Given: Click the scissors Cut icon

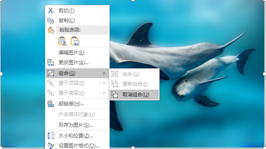Looking at the screenshot, I should [51, 11].
